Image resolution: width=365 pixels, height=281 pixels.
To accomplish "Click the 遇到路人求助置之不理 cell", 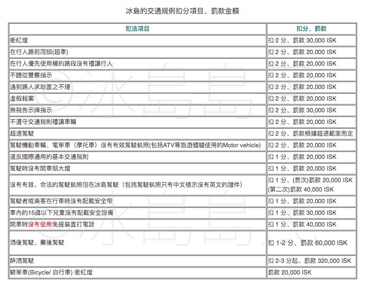I will [x=137, y=87].
